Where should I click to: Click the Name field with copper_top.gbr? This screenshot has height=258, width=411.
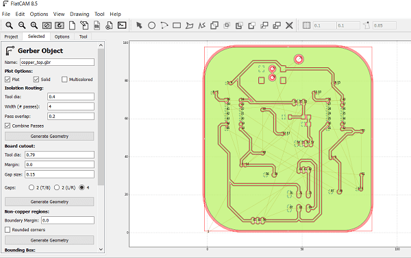tap(57, 62)
